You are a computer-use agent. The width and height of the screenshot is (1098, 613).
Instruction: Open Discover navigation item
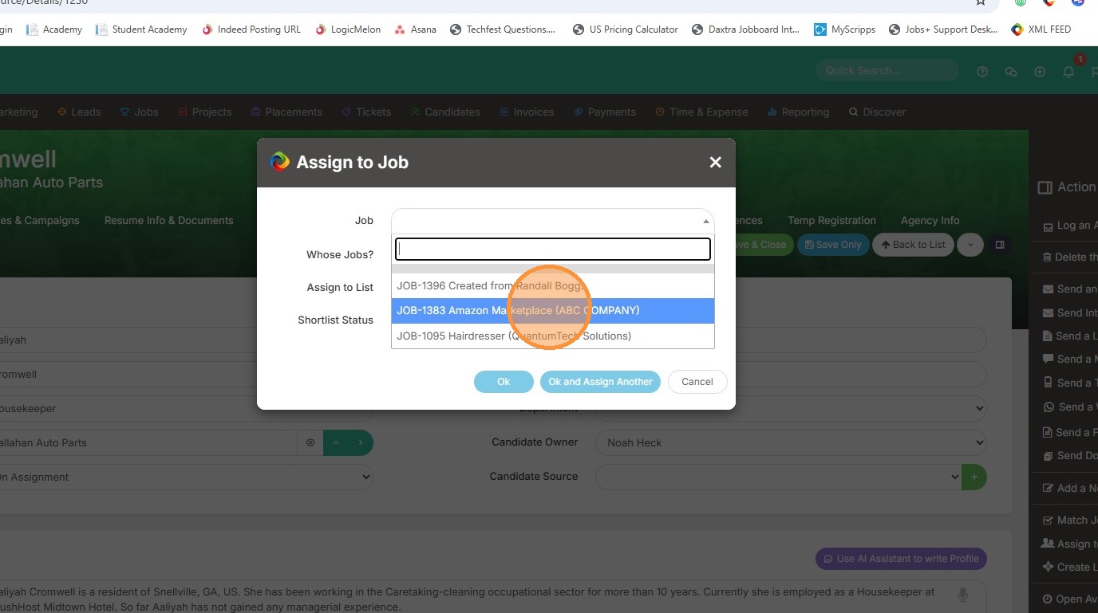click(x=877, y=112)
